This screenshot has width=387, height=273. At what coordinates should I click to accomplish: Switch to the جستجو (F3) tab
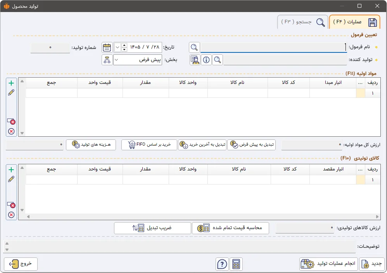[x=302, y=22]
